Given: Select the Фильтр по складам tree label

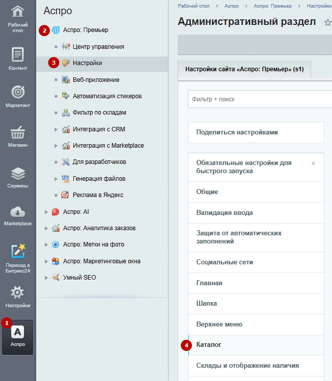Looking at the screenshot, I should pos(99,113).
